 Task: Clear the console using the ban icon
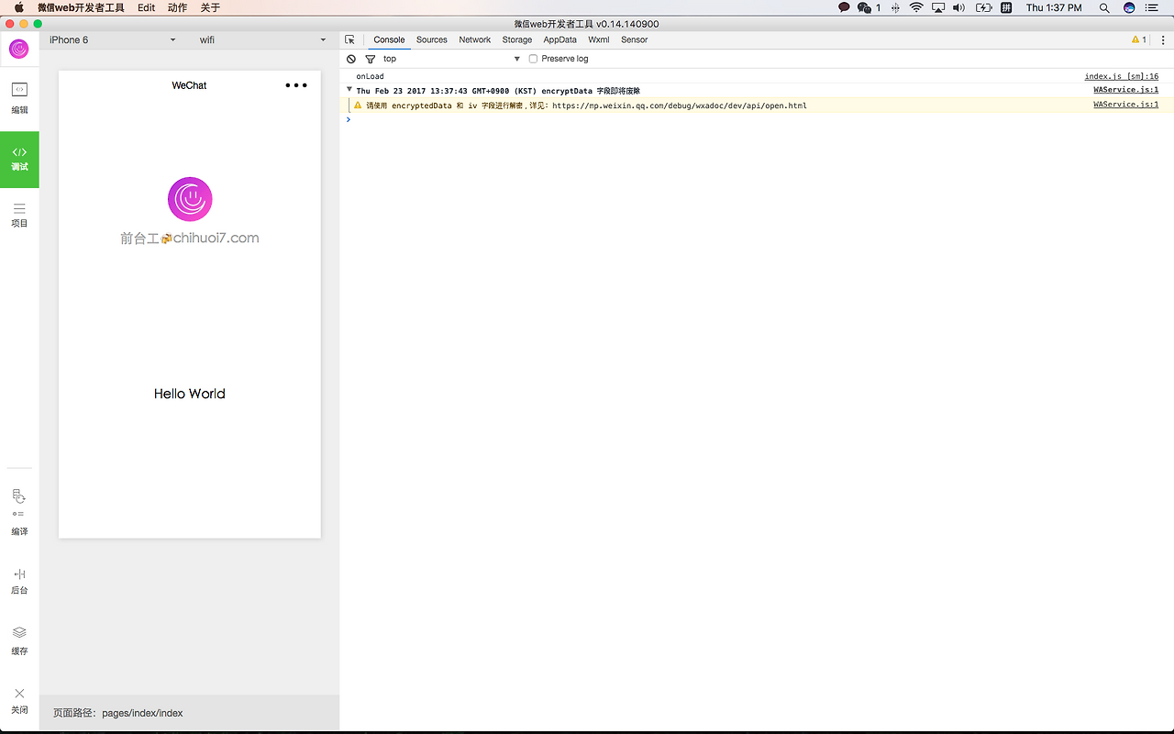(x=351, y=58)
